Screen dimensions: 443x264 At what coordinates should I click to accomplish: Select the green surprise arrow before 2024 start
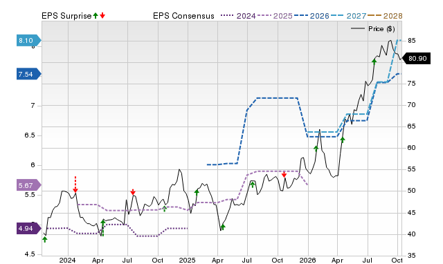[44, 239]
